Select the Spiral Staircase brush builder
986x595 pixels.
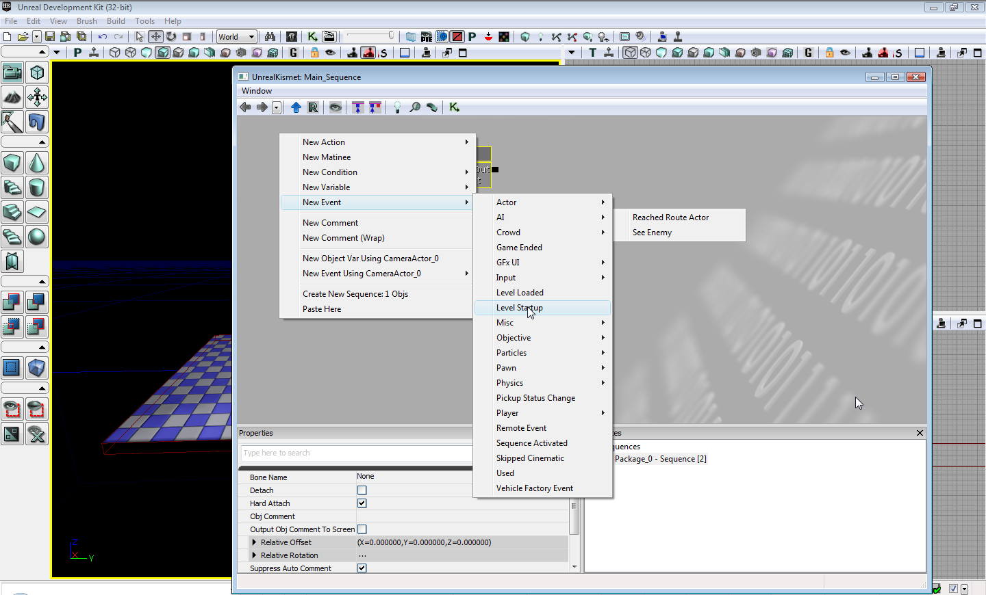tap(12, 237)
